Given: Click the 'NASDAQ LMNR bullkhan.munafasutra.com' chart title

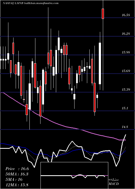Looking at the screenshot, I should click(x=31, y=3).
